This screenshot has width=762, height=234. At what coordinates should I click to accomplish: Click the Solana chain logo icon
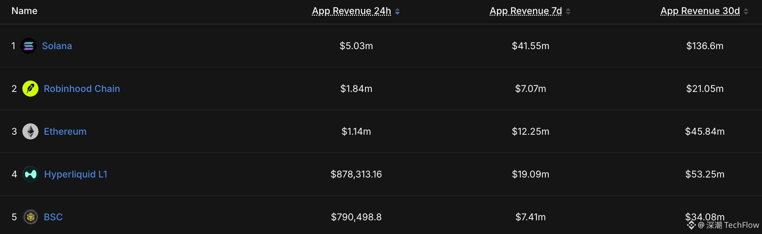tap(28, 46)
